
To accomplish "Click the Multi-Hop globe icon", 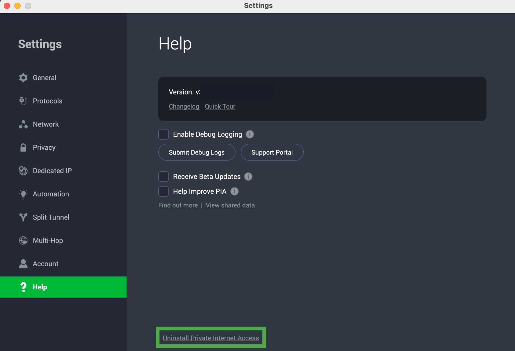I will 23,240.
